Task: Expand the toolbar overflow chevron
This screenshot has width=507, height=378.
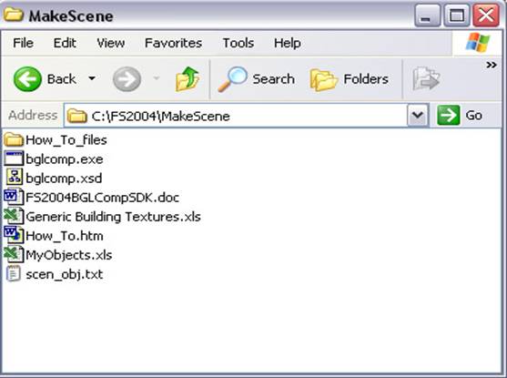Action: pos(492,65)
